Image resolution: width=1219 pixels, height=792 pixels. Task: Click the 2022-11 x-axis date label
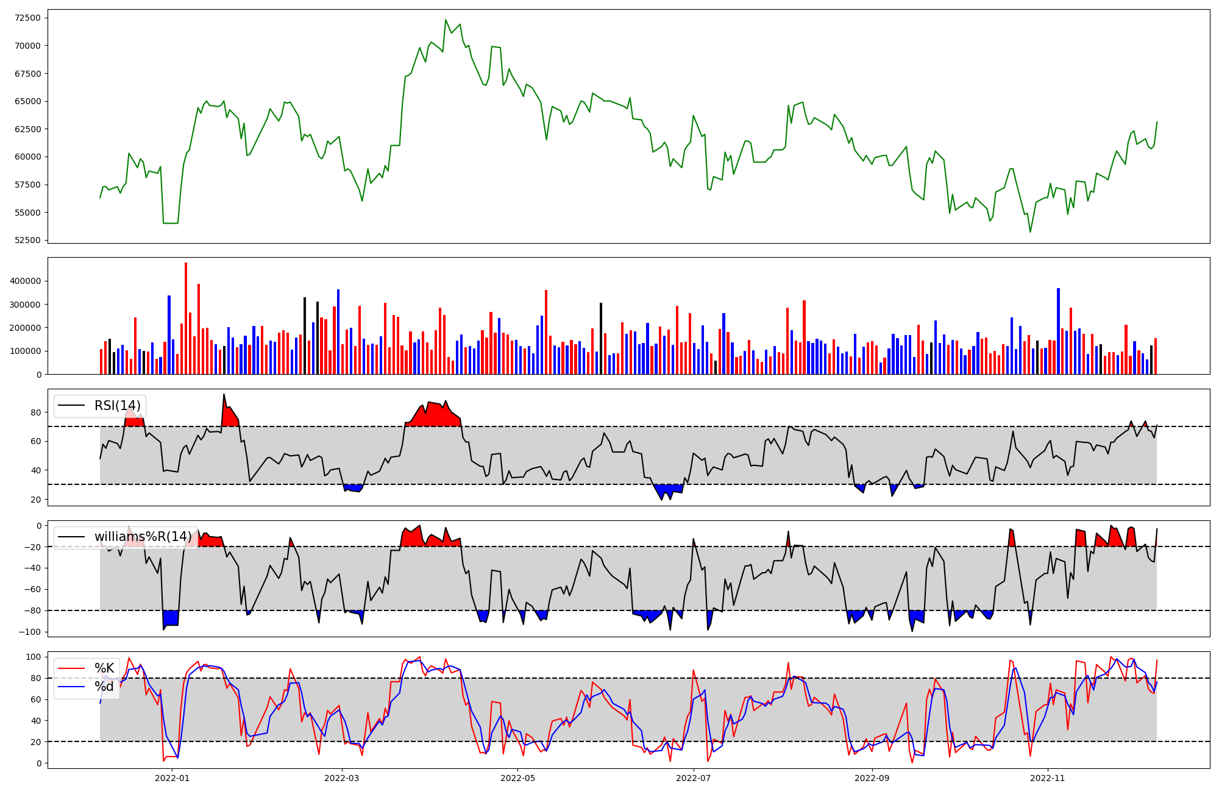tap(1047, 778)
